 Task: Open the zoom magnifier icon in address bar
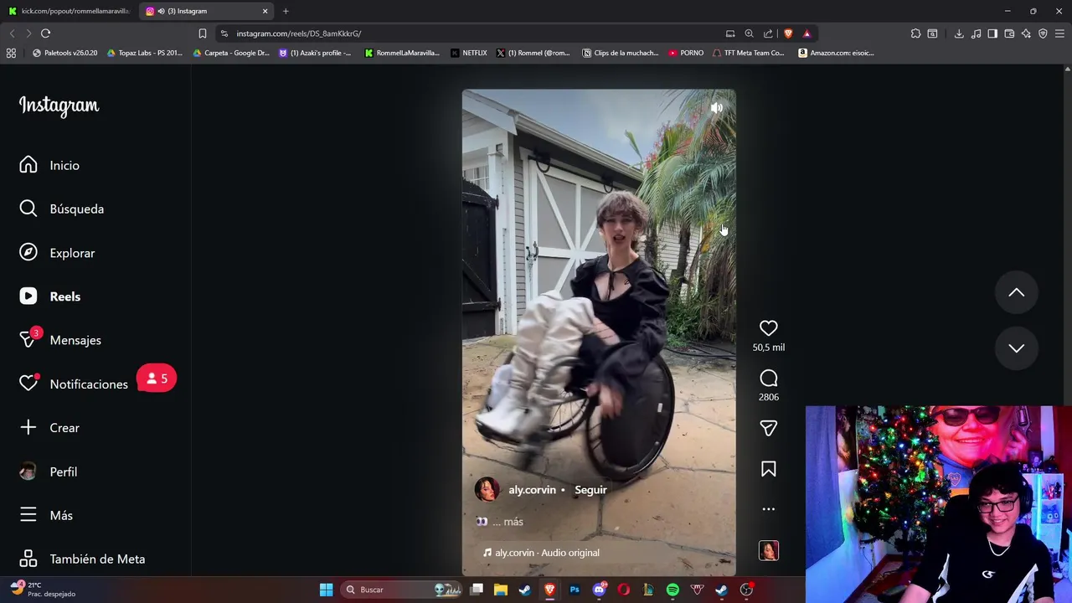(x=749, y=33)
